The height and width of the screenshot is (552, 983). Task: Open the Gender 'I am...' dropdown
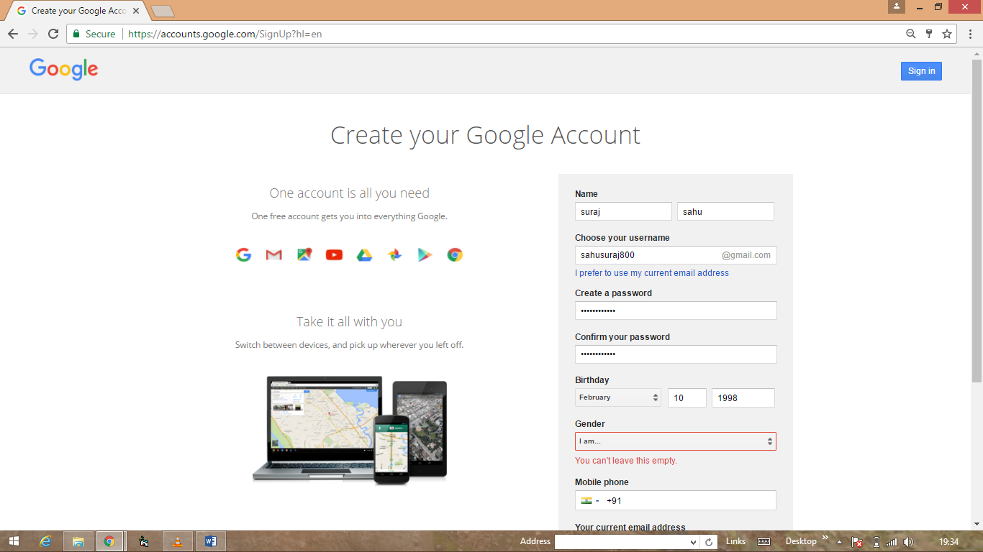[676, 441]
